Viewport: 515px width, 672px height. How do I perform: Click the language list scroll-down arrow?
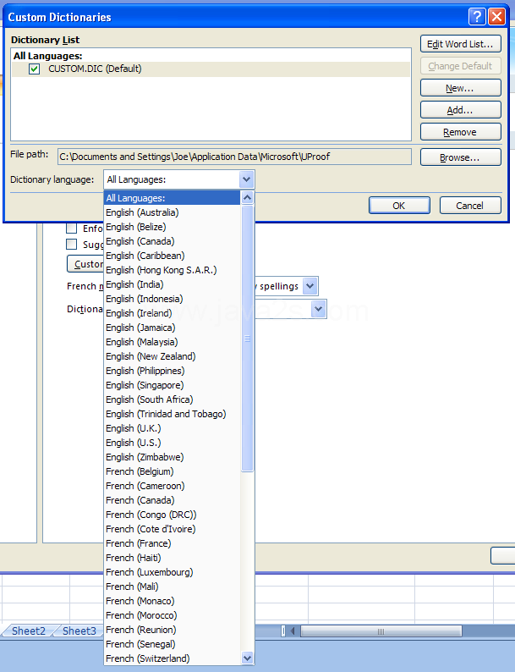point(248,658)
